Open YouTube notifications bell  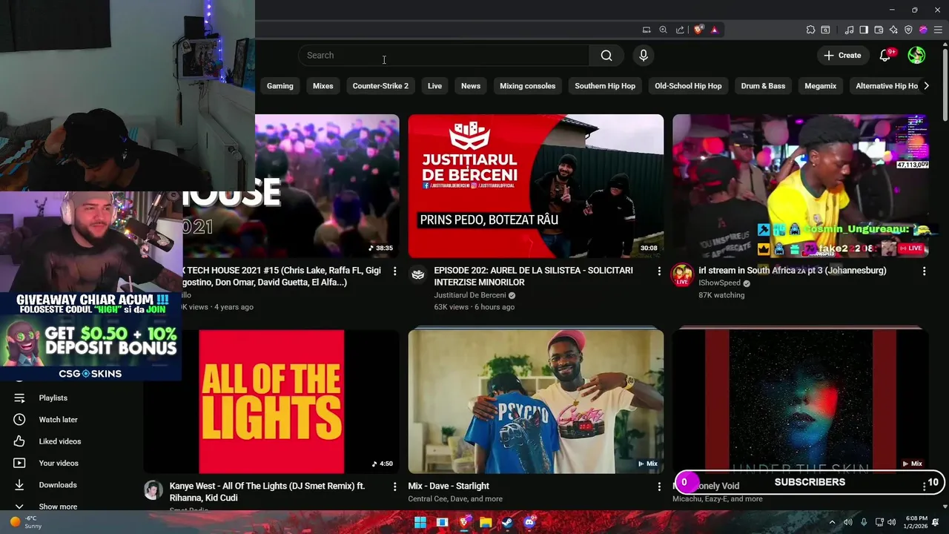(x=884, y=56)
